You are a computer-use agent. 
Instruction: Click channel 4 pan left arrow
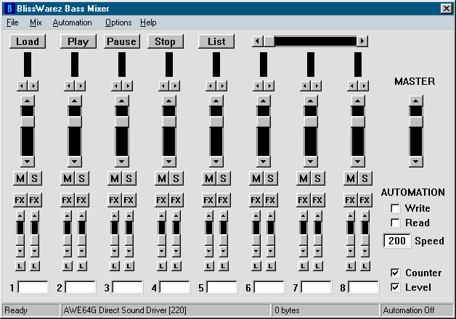pyautogui.click(x=163, y=86)
